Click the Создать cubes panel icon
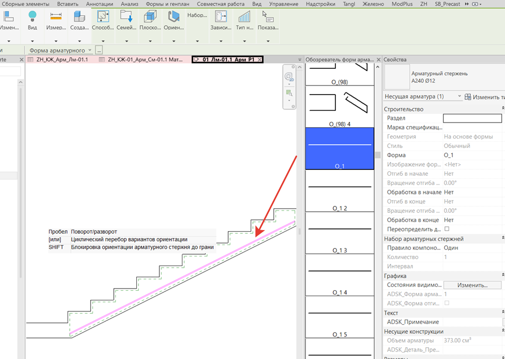 click(x=79, y=16)
